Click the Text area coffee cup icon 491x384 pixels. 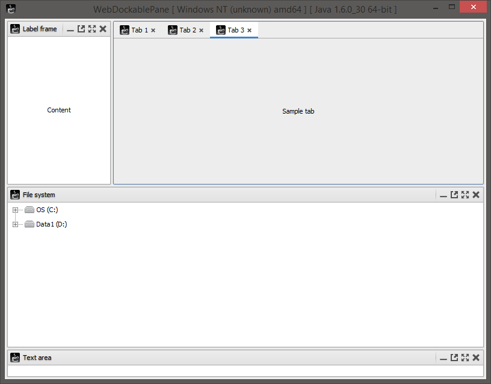[x=15, y=357]
